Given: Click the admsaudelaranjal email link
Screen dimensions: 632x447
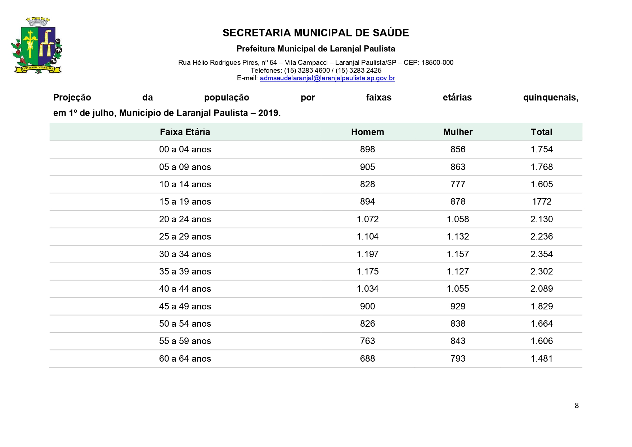Looking at the screenshot, I should tap(327, 78).
